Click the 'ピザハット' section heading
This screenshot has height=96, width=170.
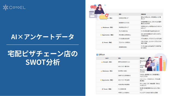pos(102,55)
